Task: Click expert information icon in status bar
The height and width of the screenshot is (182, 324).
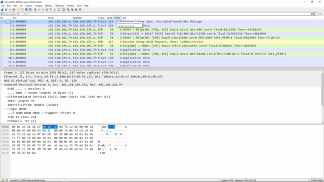Action: (x=3, y=180)
